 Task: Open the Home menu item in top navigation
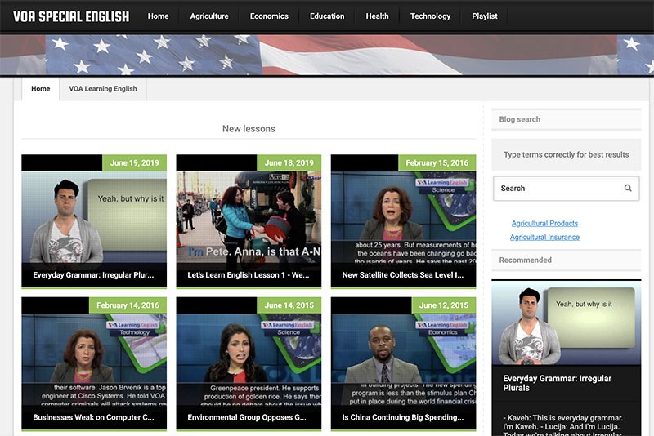coord(158,16)
